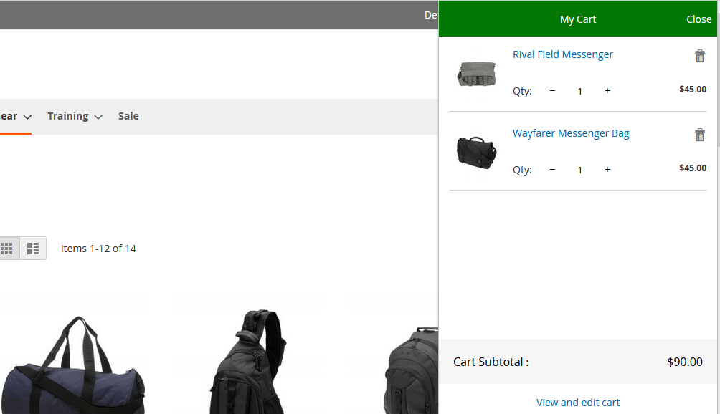This screenshot has height=414, width=720.
Task: Click Rival Field Messenger thumbnail image
Action: [x=477, y=74]
